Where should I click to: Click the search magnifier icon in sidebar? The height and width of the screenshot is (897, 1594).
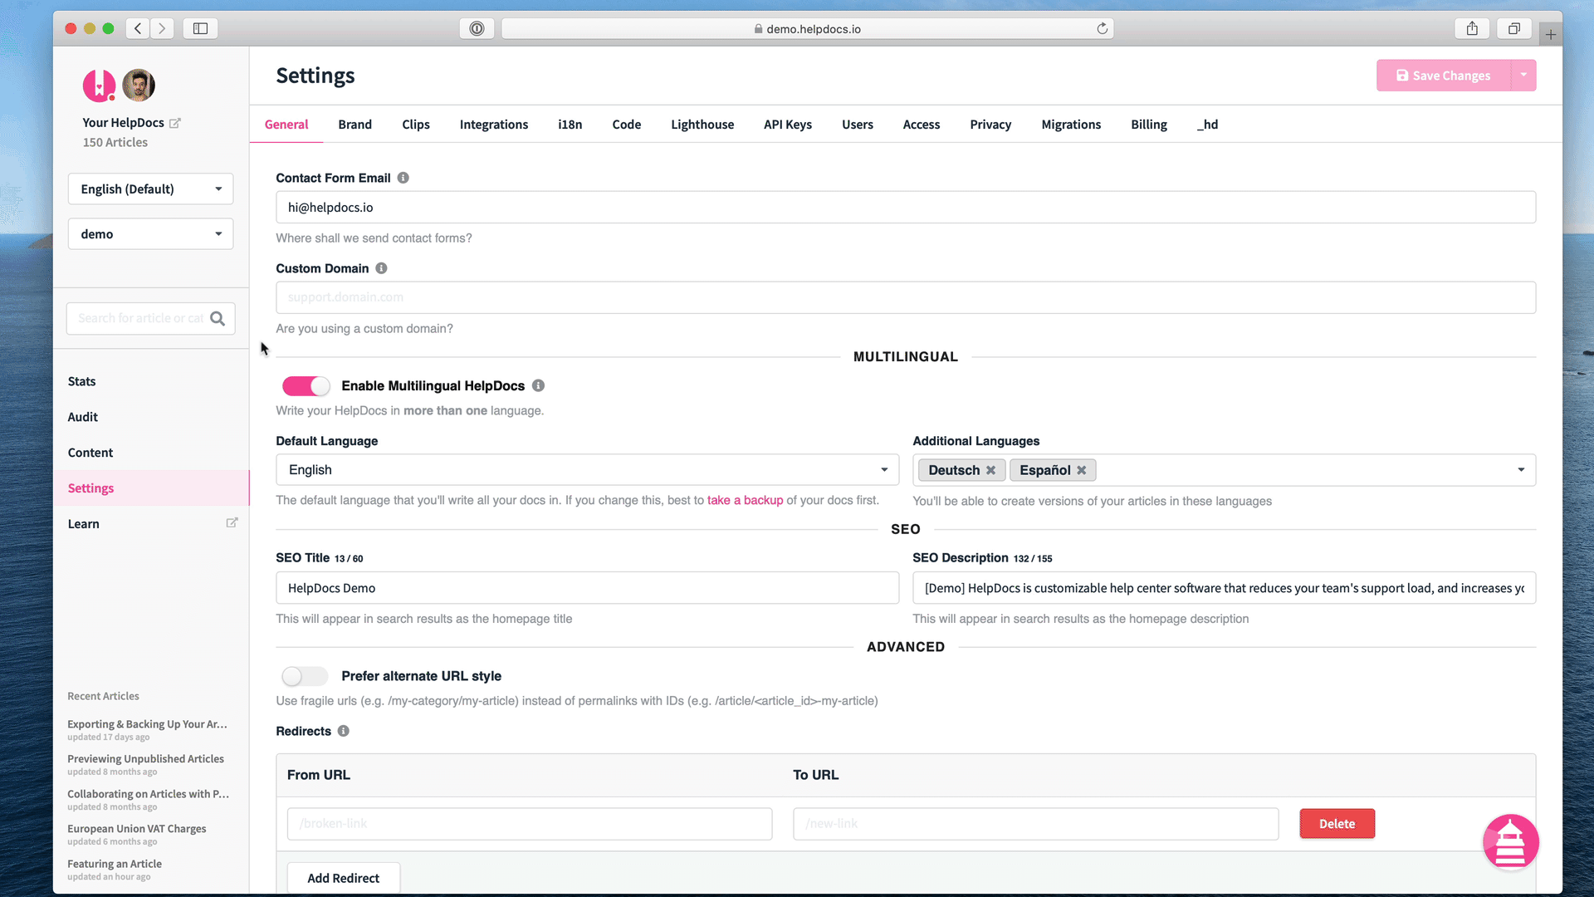pyautogui.click(x=218, y=318)
